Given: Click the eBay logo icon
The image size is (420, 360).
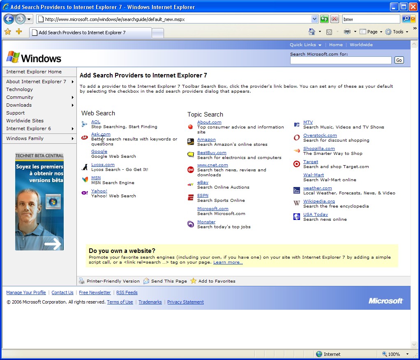Looking at the screenshot, I should click(190, 185).
